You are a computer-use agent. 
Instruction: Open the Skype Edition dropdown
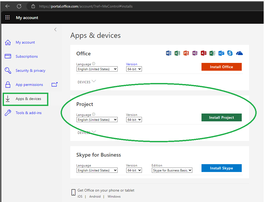tap(172, 170)
